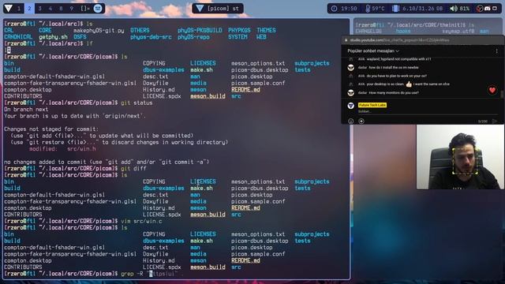The width and height of the screenshot is (505, 284).
Task: Open the Popüler sohbet mesajları dropdown
Action: pos(373,50)
